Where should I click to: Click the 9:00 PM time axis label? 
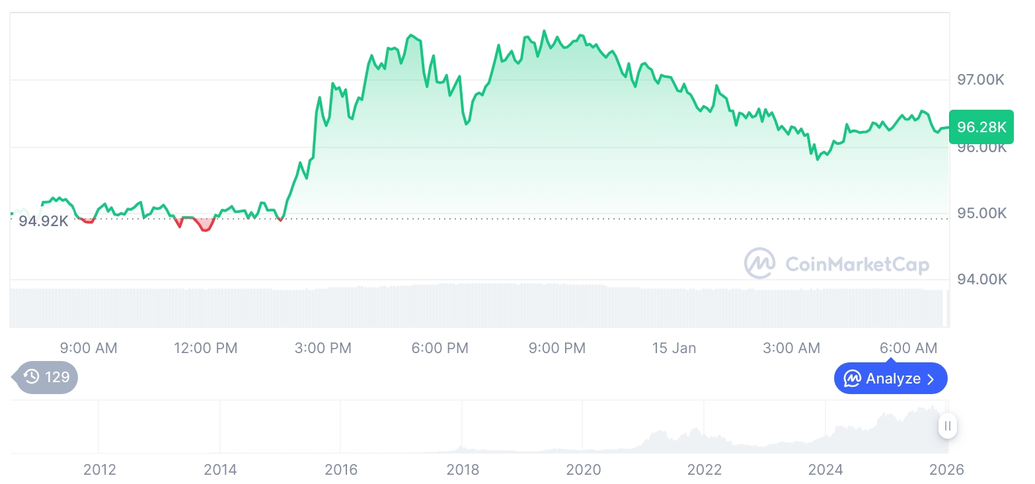click(557, 348)
